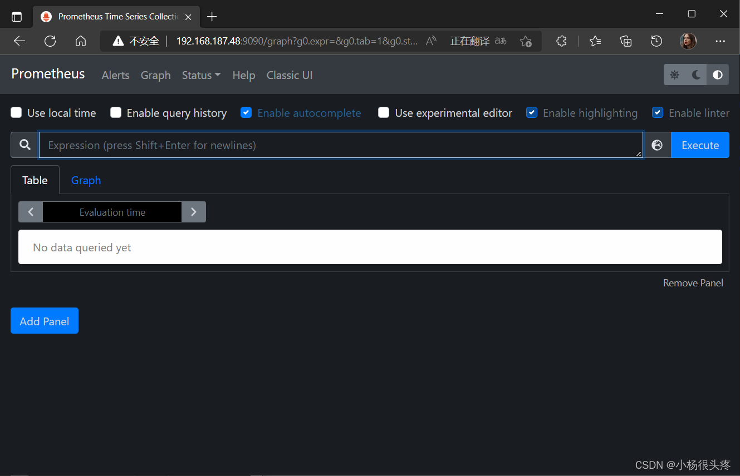
Task: Open the user profile avatar
Action: click(x=688, y=41)
